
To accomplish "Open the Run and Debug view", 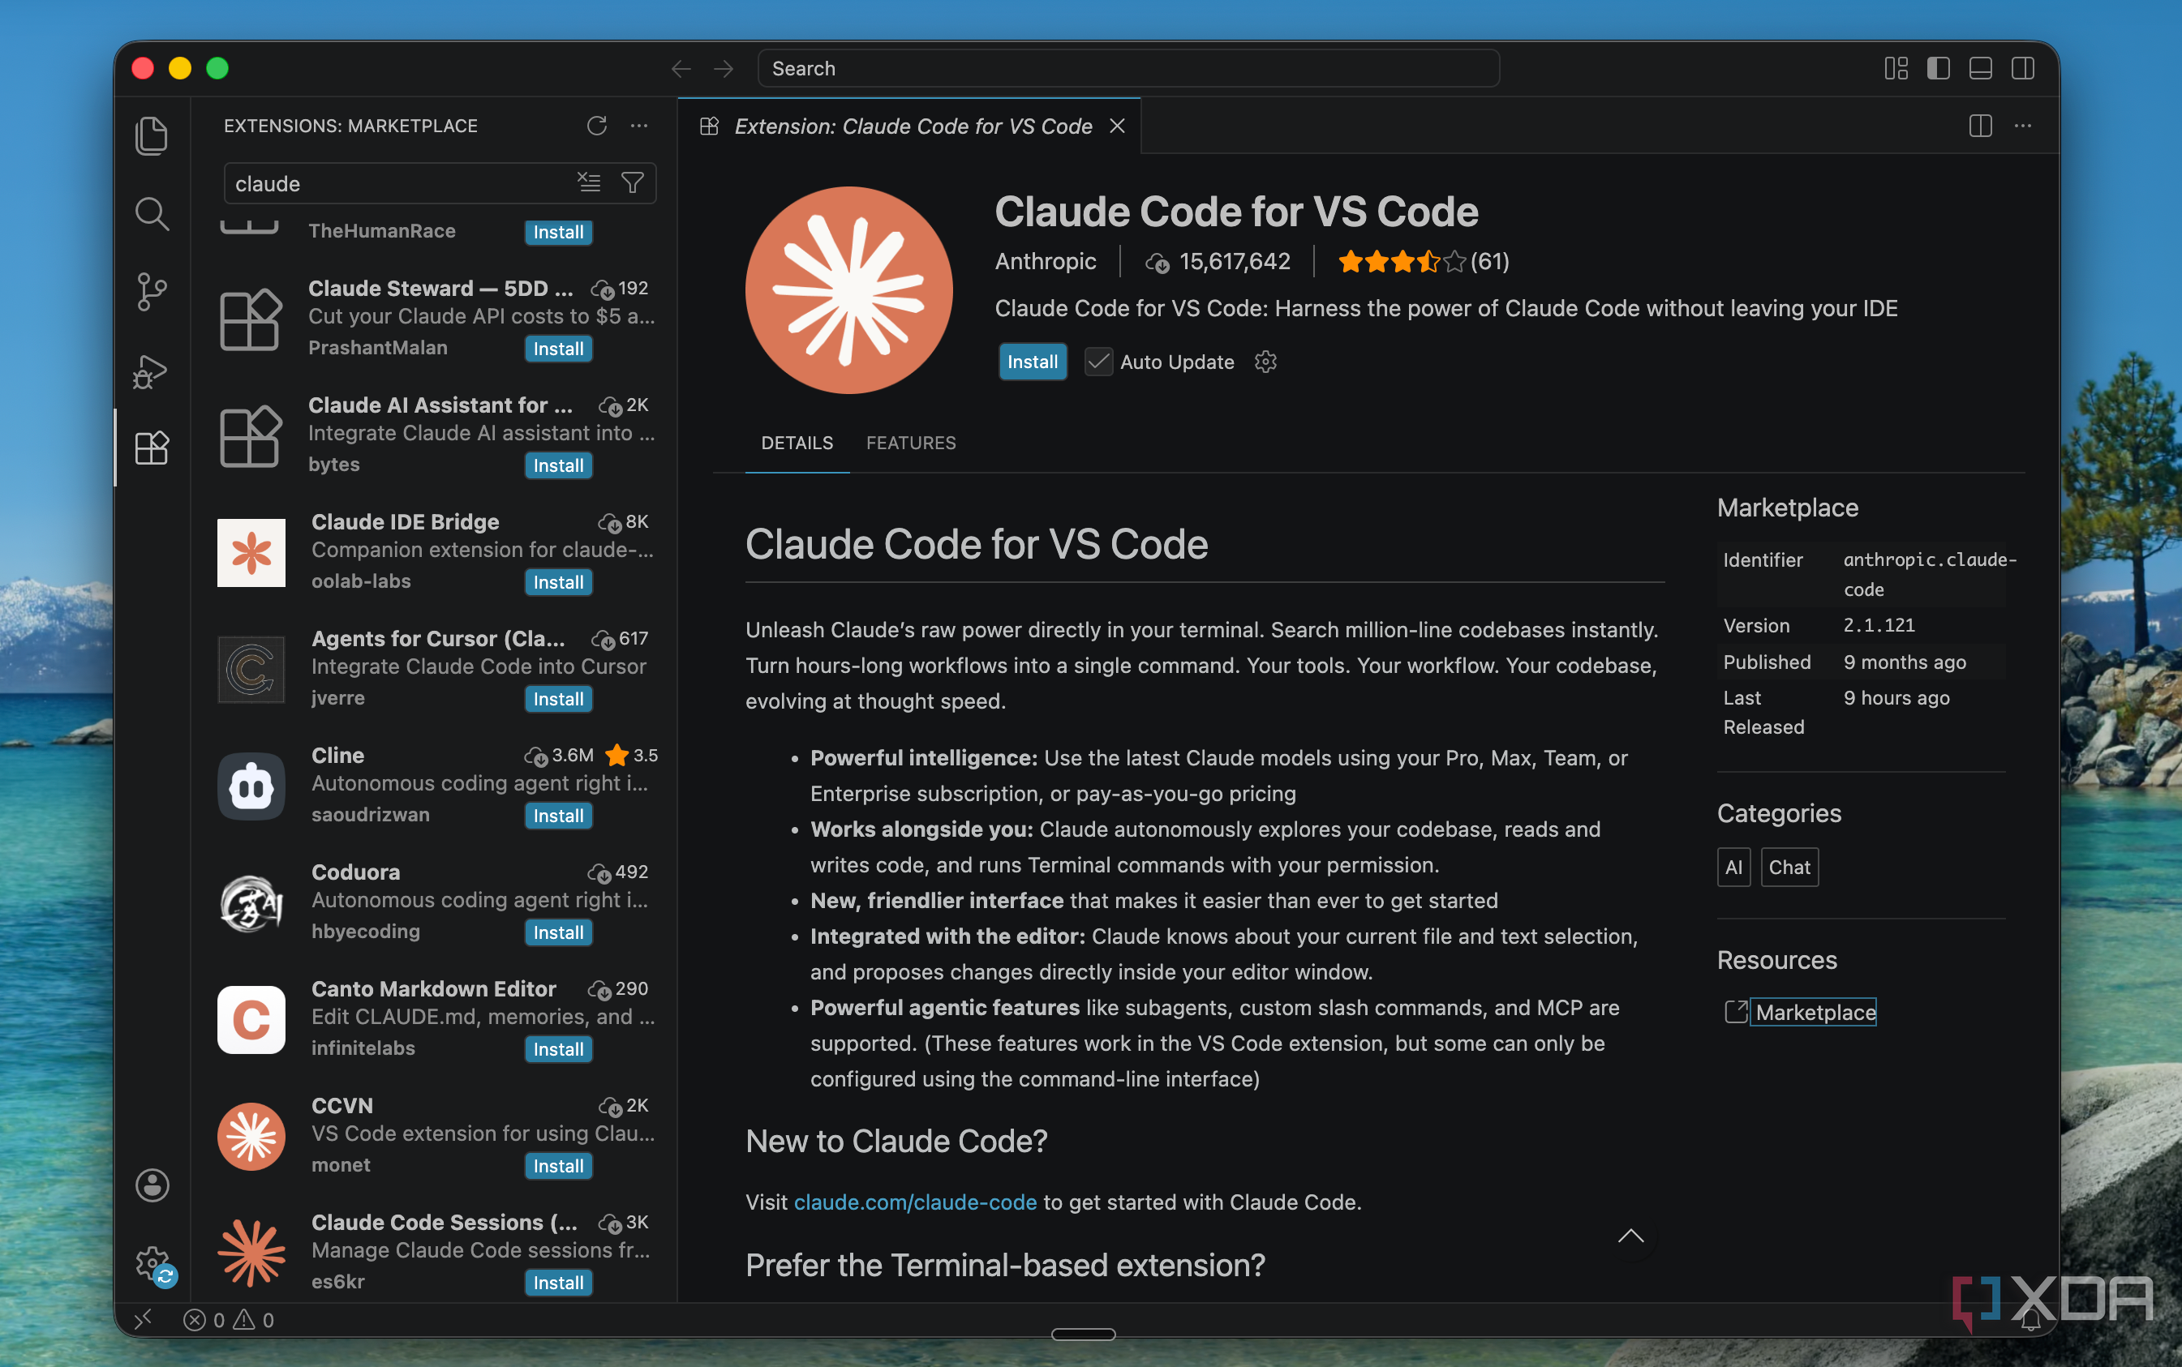I will click(x=152, y=371).
